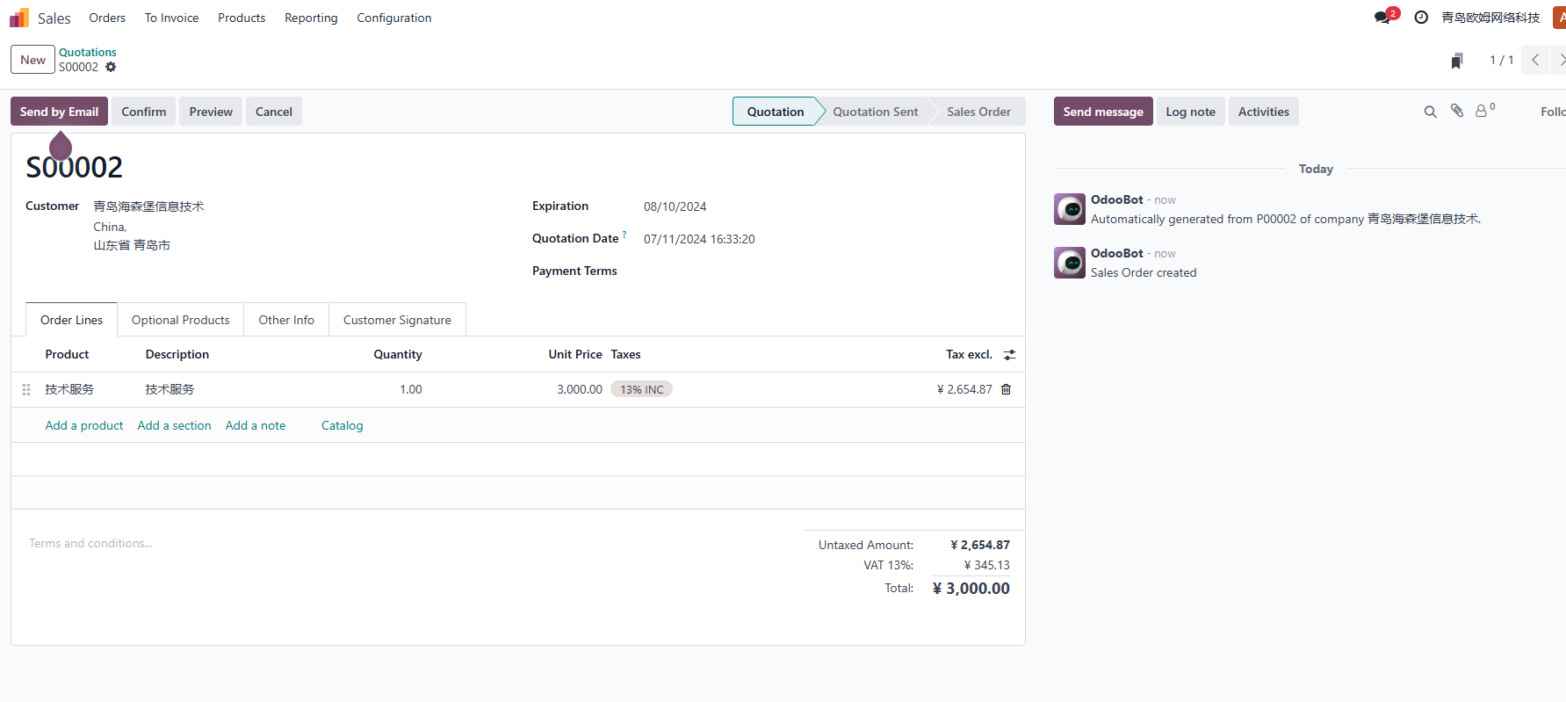Click Send message in chatter
The height and width of the screenshot is (702, 1566).
(x=1103, y=112)
